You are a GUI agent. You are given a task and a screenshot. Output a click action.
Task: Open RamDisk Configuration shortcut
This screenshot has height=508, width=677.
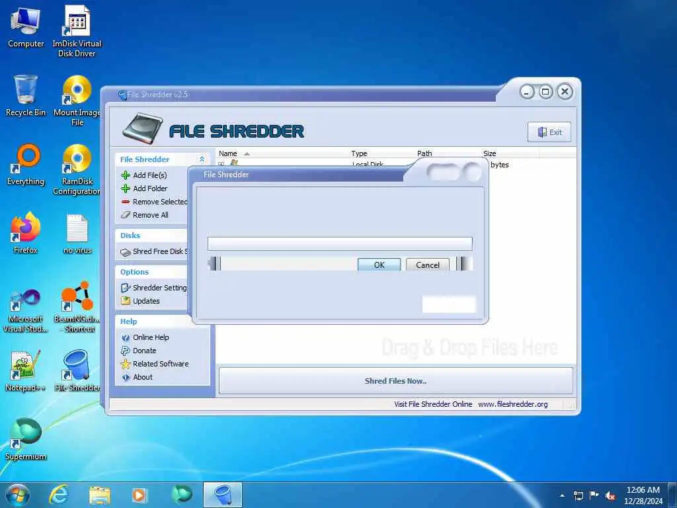pos(77,169)
